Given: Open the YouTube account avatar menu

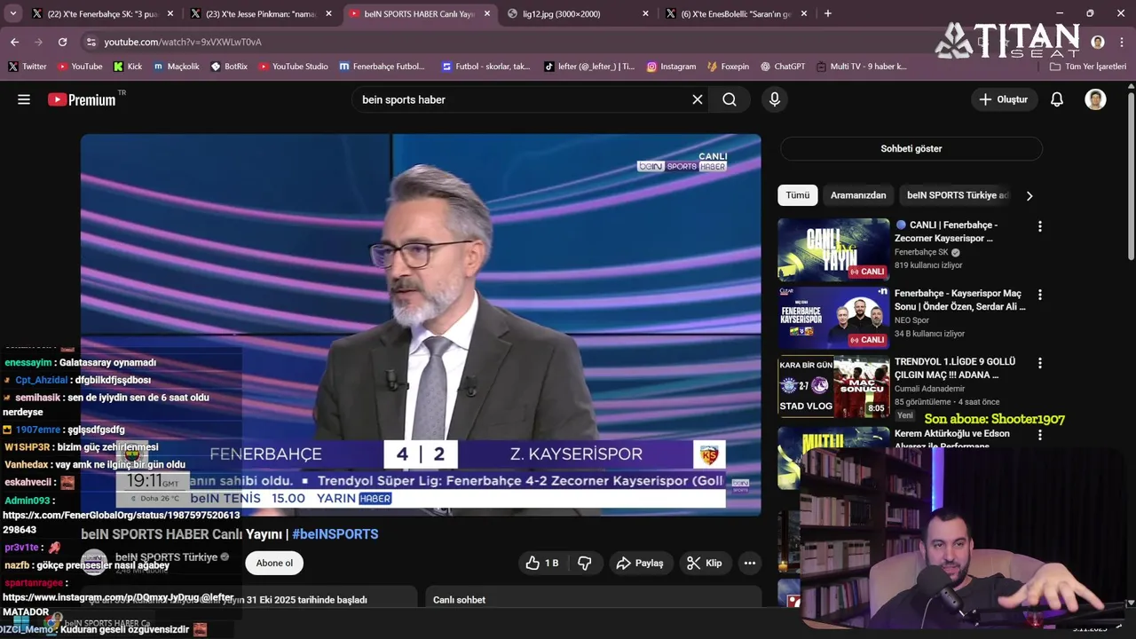Looking at the screenshot, I should 1095,99.
